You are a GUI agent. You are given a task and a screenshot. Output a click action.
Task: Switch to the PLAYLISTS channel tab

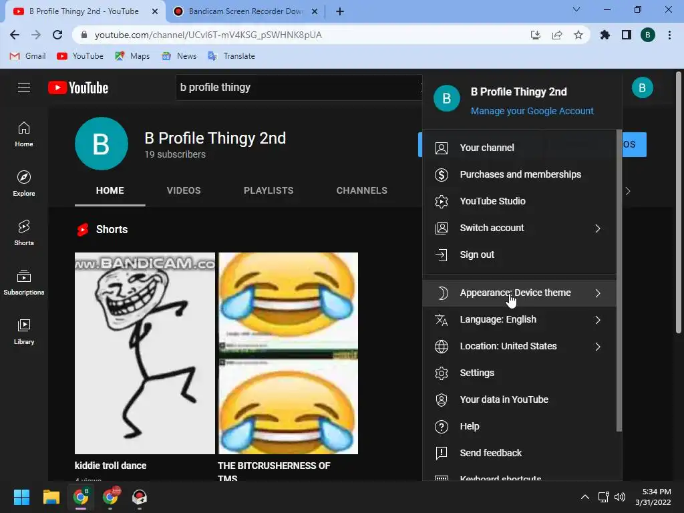tap(269, 190)
